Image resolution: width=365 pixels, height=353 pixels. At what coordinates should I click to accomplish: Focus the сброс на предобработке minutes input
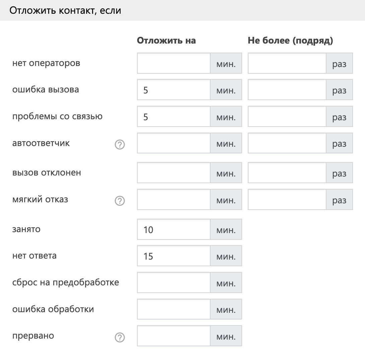pos(174,283)
